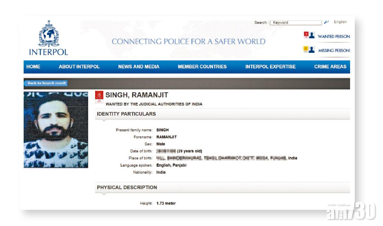Image resolution: width=383 pixels, height=226 pixels.
Task: Expand the PHYSICAL DESCRIPTION section header
Action: pyautogui.click(x=127, y=187)
